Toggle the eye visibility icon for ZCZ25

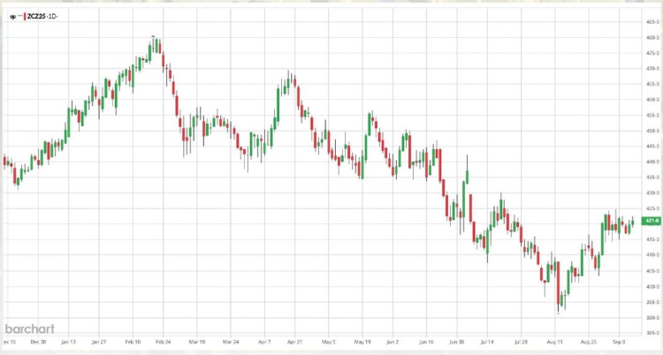pyautogui.click(x=11, y=16)
